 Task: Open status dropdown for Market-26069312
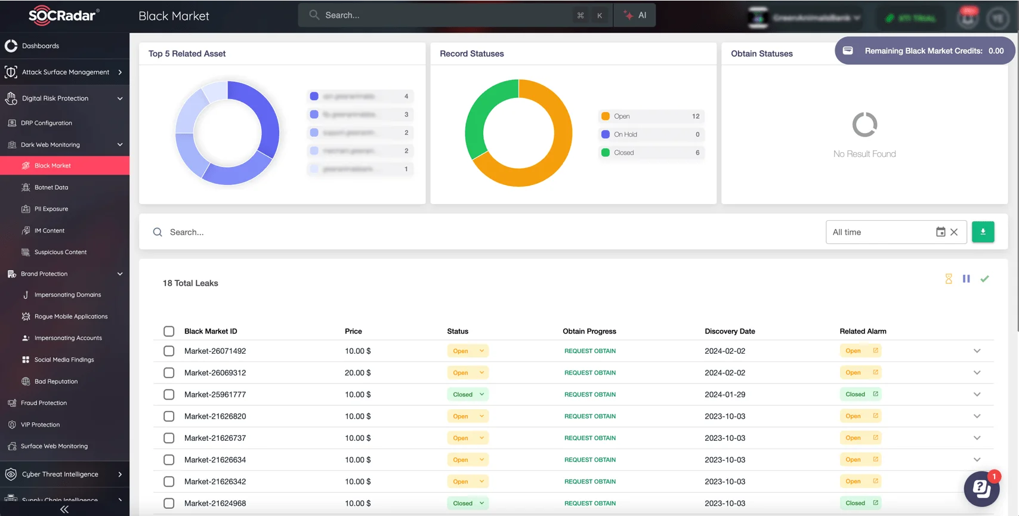[x=468, y=373]
